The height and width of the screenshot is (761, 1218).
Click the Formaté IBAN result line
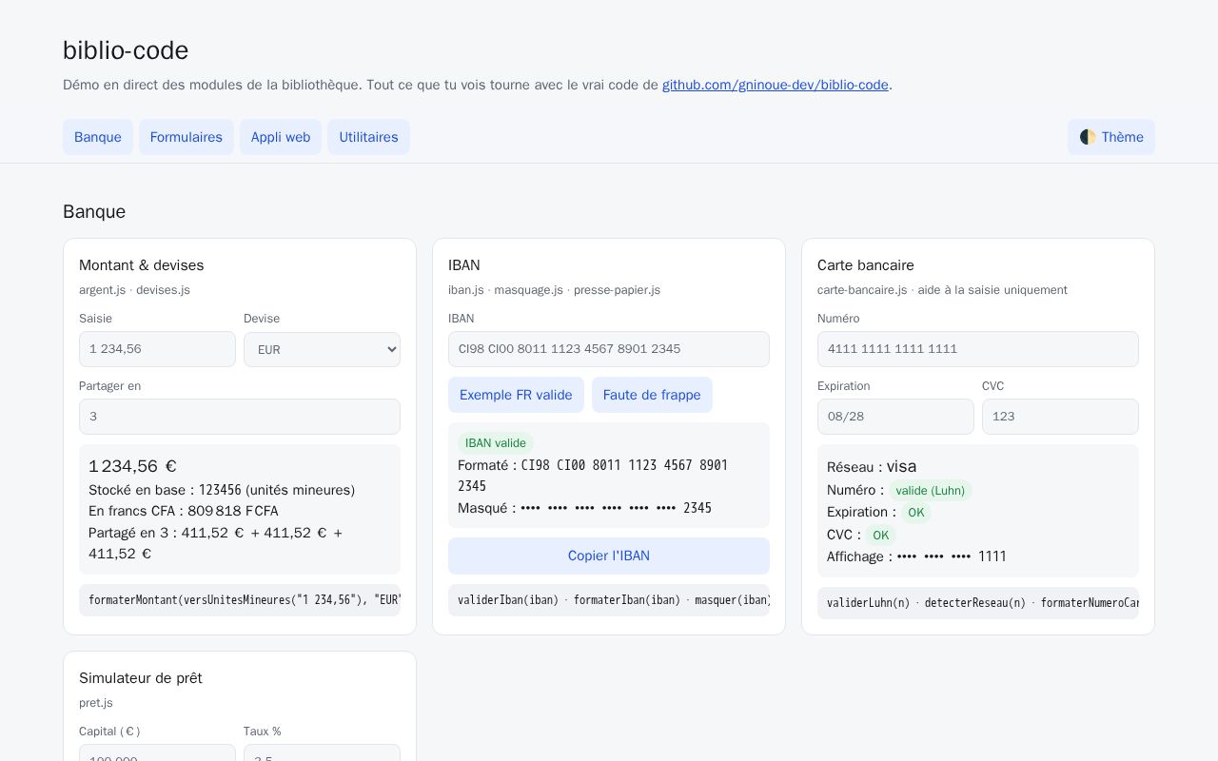(593, 476)
